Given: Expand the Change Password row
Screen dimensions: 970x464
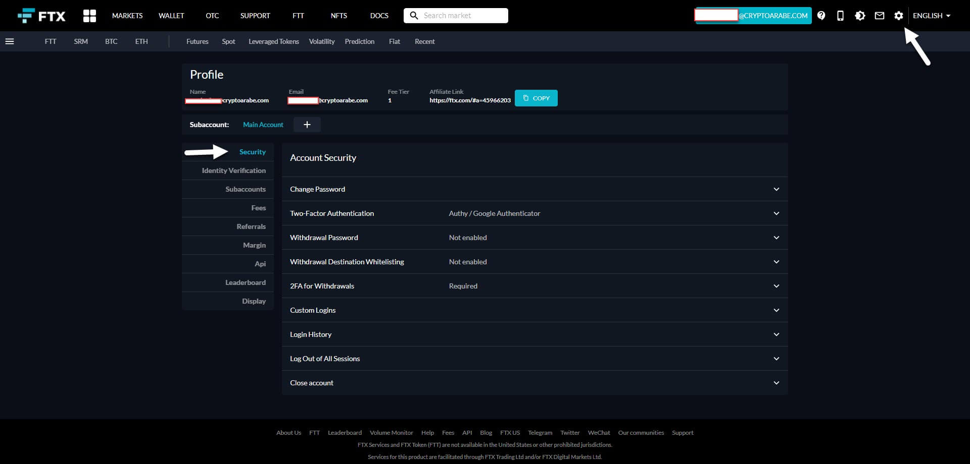Looking at the screenshot, I should click(535, 189).
